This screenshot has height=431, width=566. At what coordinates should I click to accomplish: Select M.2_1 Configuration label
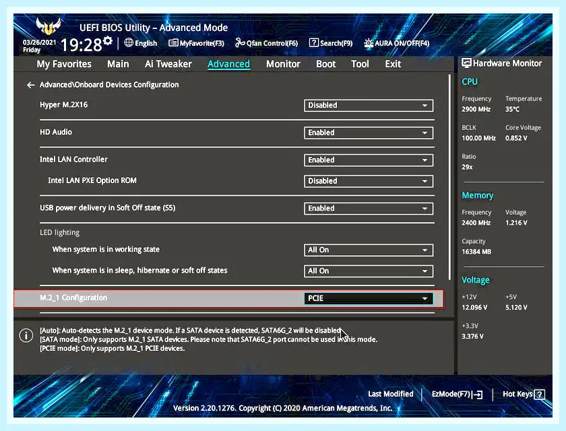73,298
